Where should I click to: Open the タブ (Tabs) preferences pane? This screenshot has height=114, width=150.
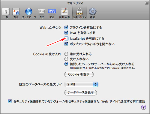tap(42, 13)
